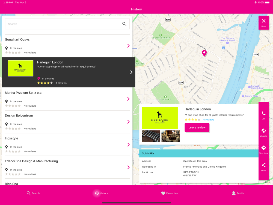Click the Legal link on the map
The width and height of the screenshot is (273, 205).
click(268, 182)
